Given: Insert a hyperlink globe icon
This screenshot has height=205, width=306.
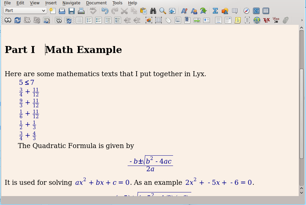Looking at the screenshot, I should [x=257, y=20].
